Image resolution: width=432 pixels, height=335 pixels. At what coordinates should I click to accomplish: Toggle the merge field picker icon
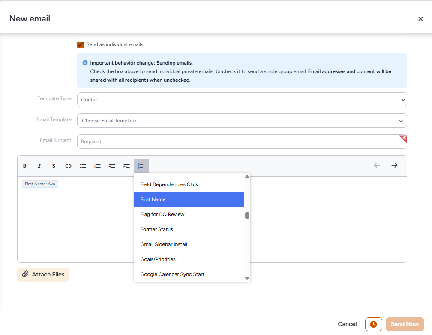pos(141,166)
